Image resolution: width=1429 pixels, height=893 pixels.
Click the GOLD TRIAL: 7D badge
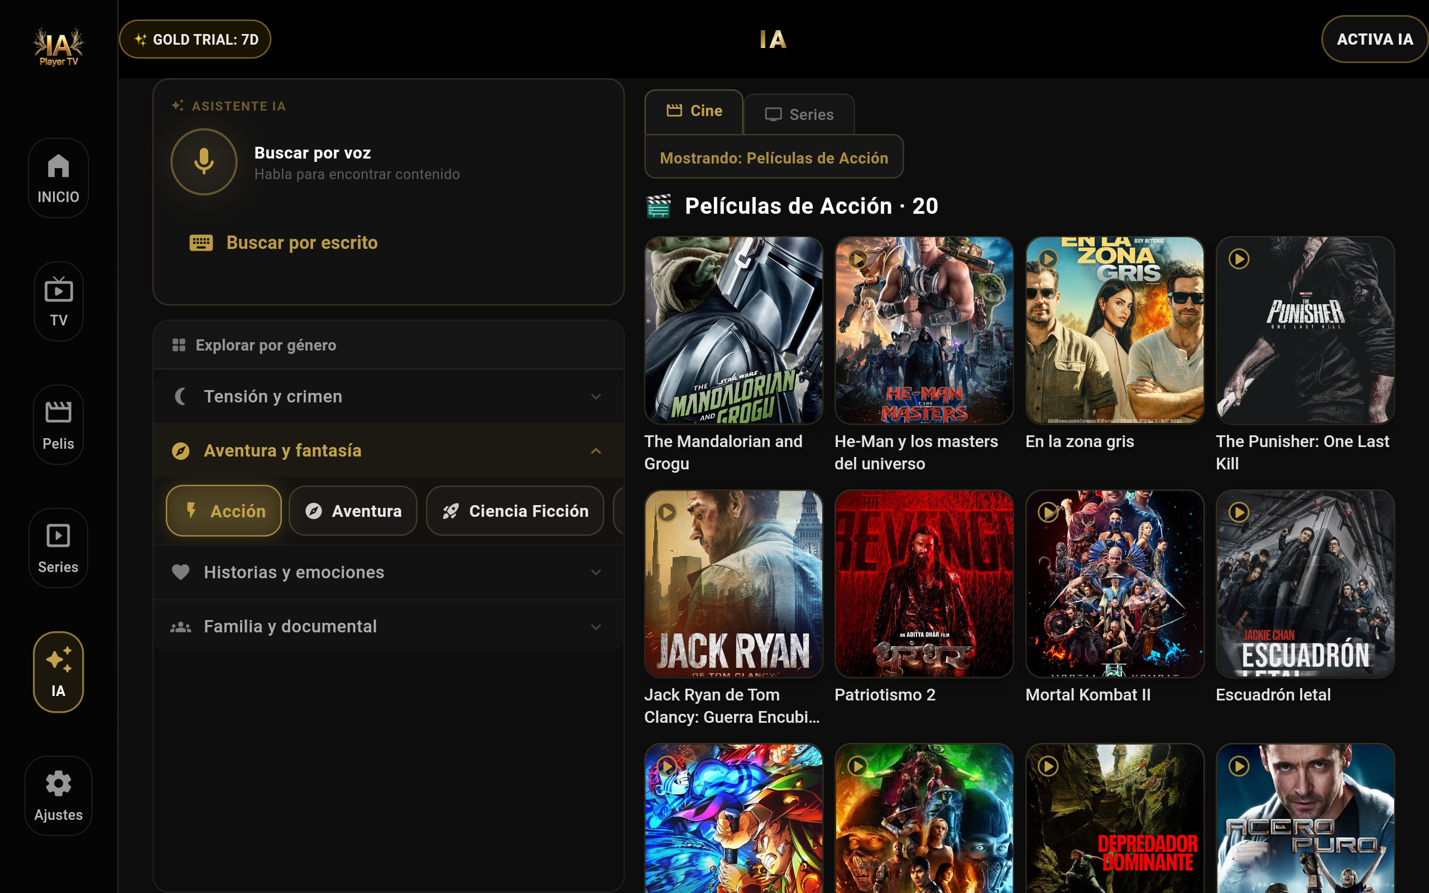195,40
